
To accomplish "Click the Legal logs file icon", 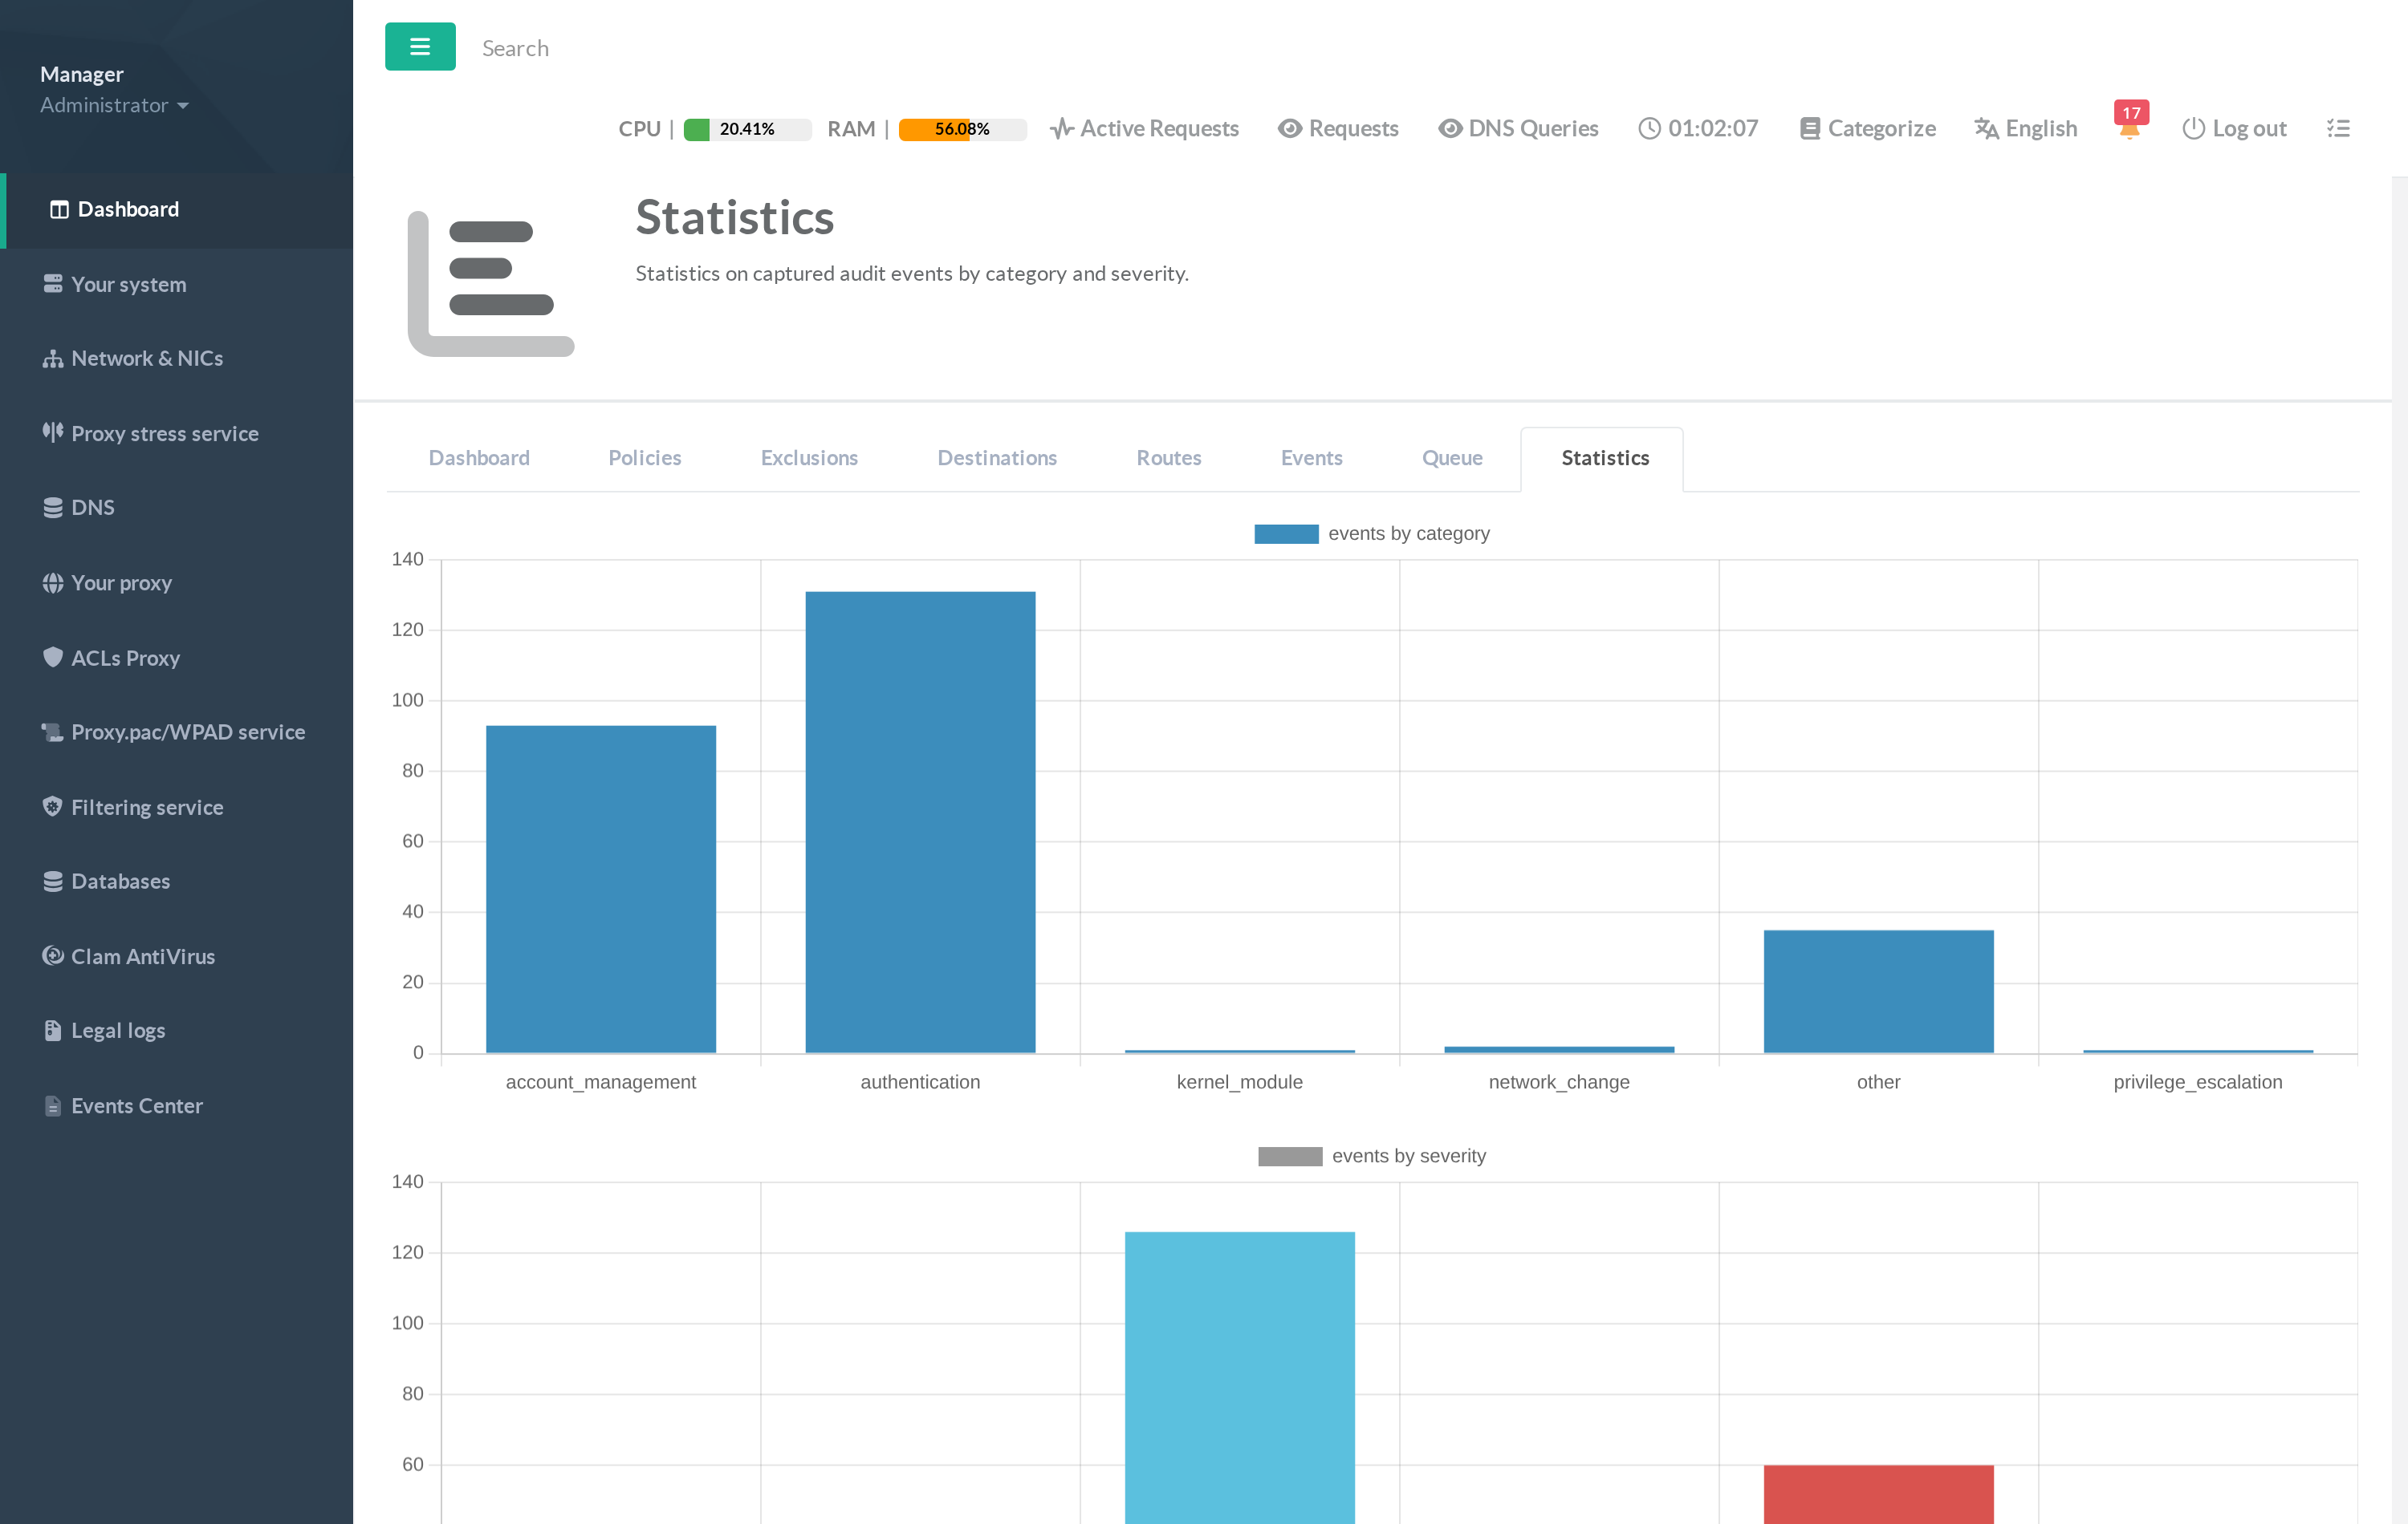I will pyautogui.click(x=53, y=1031).
